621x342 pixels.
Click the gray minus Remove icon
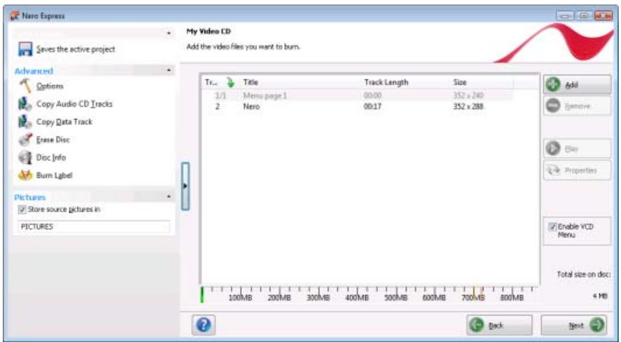point(553,106)
